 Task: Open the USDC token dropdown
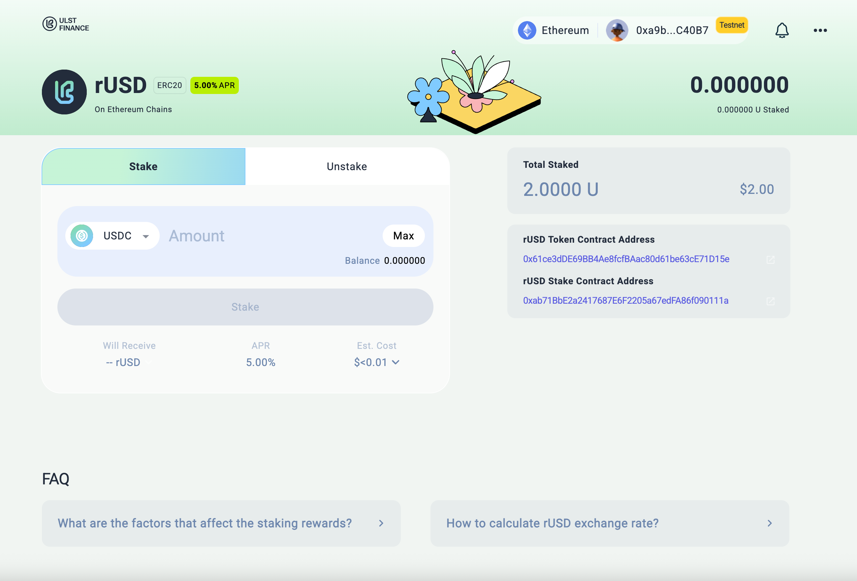[x=146, y=235]
